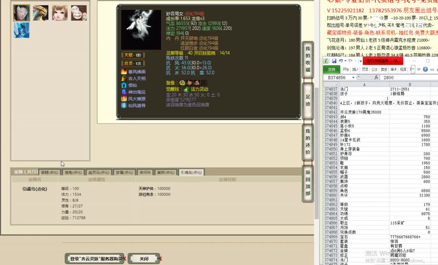
Task: Click the page vertical scrollbar thumb
Action: point(316,153)
